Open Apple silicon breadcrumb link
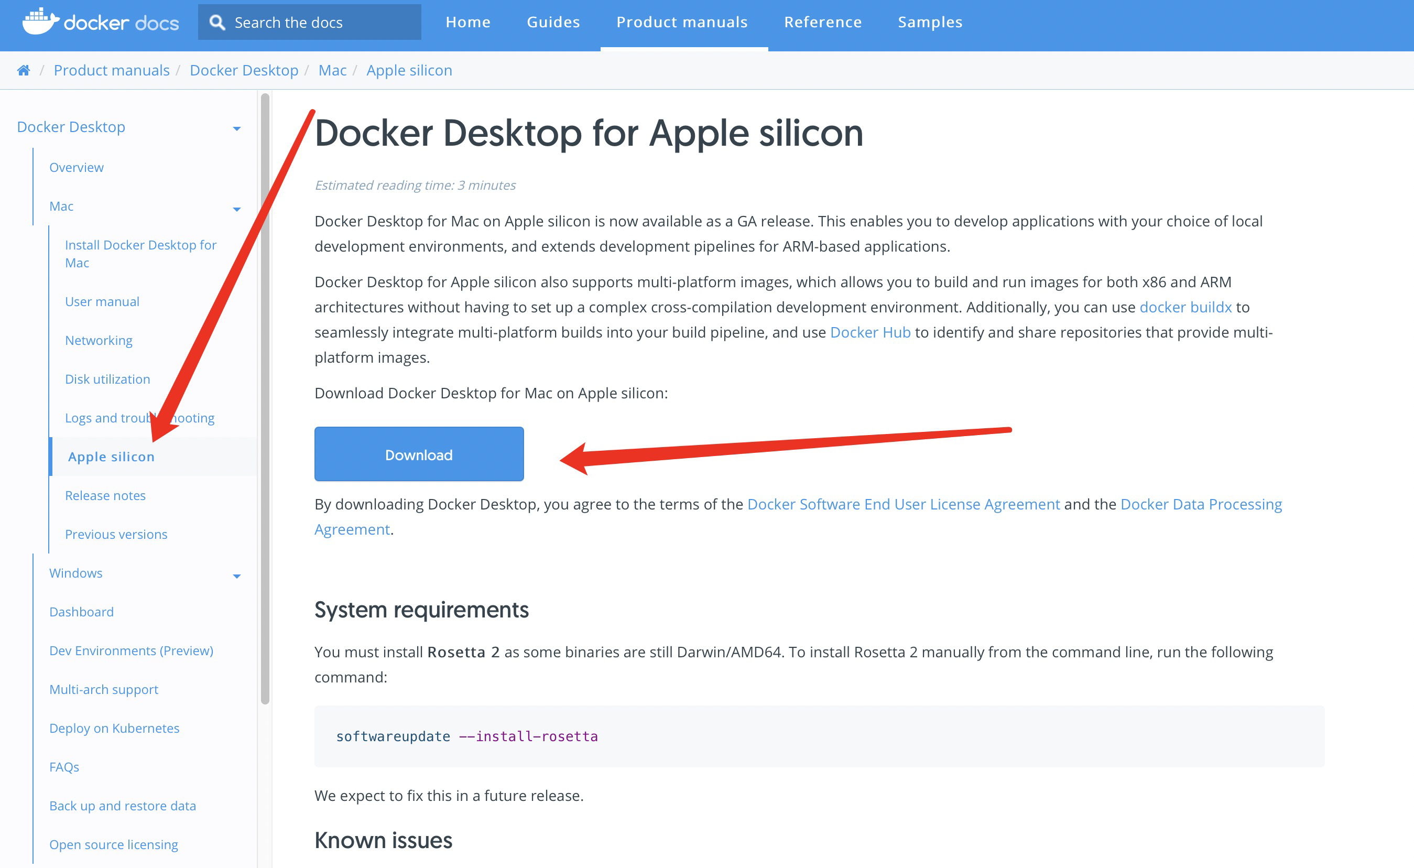This screenshot has width=1414, height=868. point(409,70)
